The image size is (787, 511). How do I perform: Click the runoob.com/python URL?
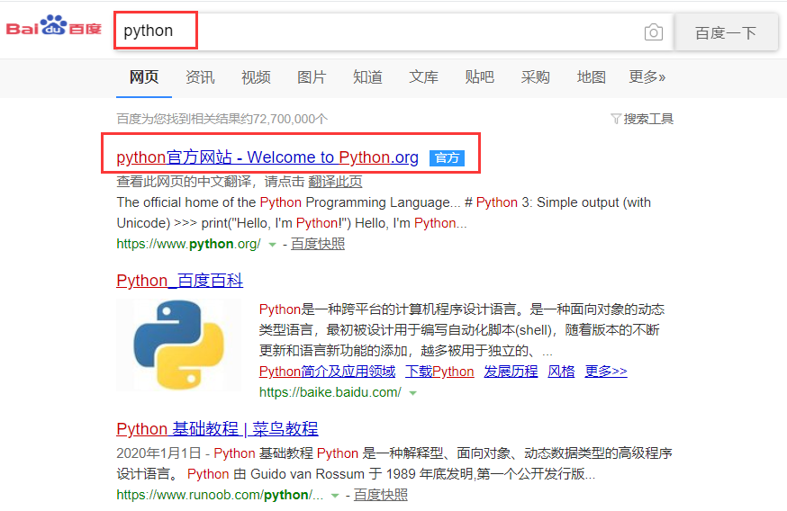220,495
